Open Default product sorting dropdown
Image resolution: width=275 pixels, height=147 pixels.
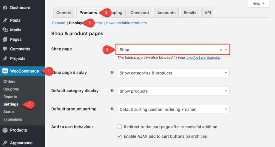pos(174,109)
